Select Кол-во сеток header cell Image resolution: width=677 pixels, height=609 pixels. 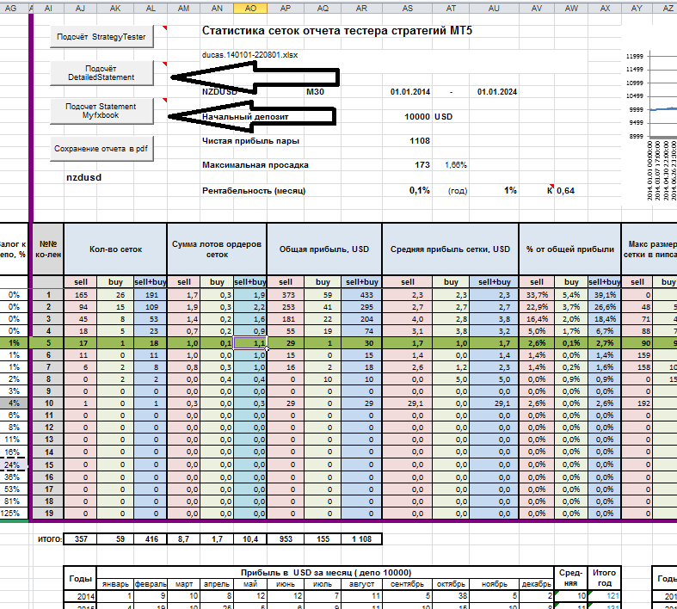click(115, 249)
